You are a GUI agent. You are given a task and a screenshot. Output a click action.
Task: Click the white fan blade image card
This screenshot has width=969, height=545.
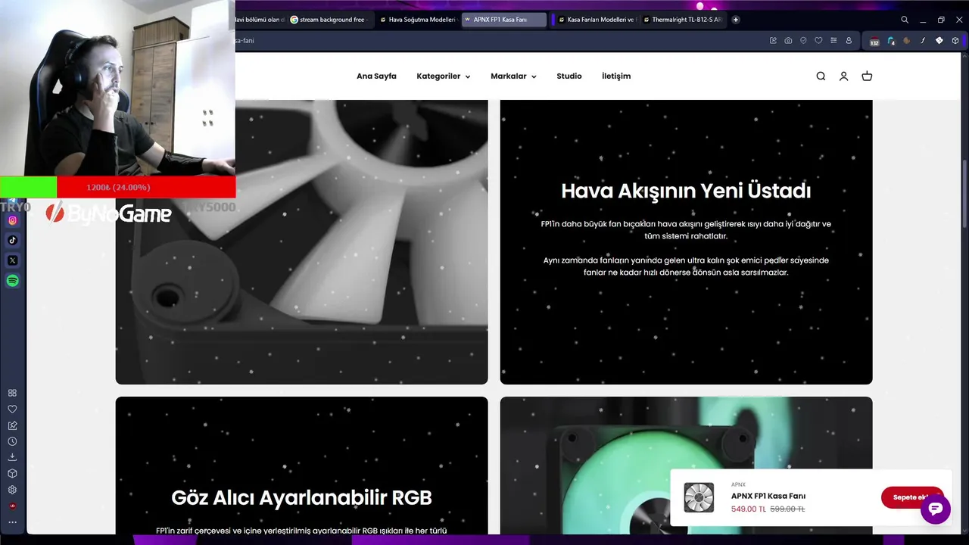click(301, 241)
